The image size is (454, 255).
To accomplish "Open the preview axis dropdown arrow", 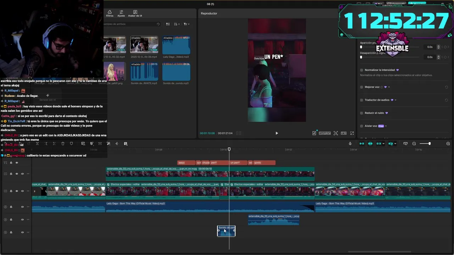I will click(395, 144).
